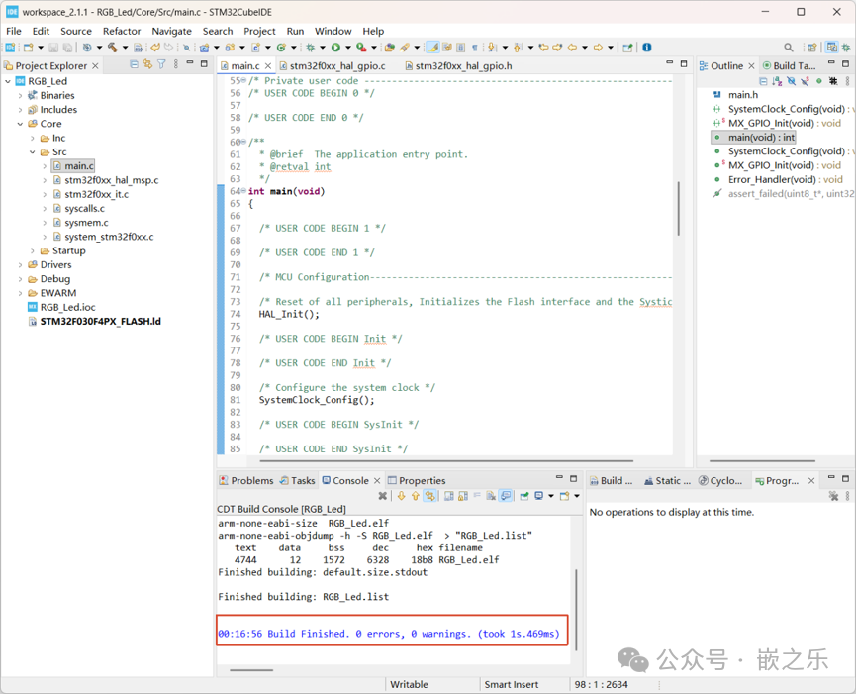Screen dimensions: 856x694
Task: Close the main.c editor tab
Action: (268, 66)
